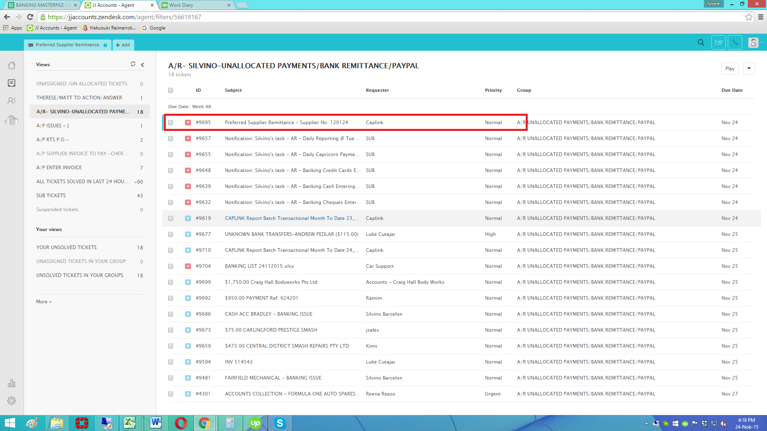
Task: Expand More views link
Action: point(44,302)
